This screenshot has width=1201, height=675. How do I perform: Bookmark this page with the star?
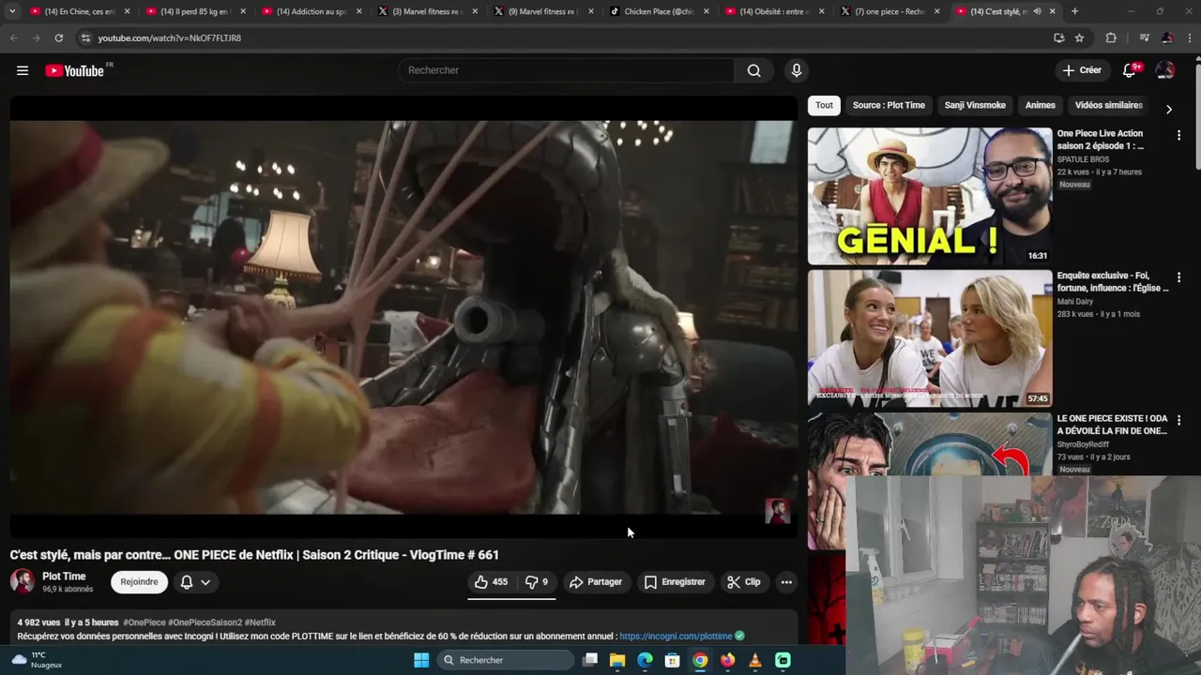point(1080,37)
